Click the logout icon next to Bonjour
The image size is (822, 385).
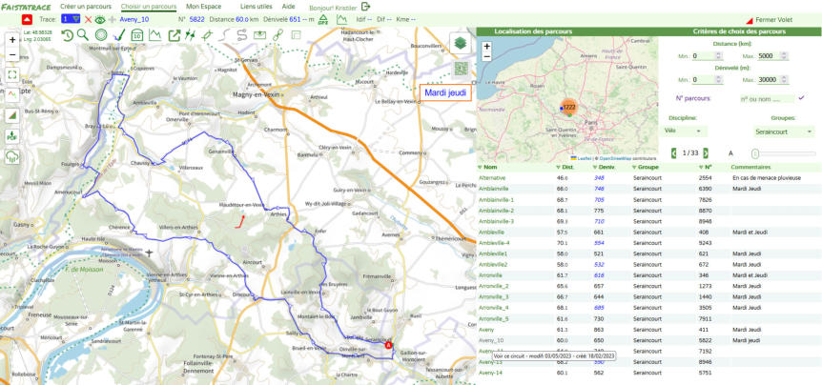coord(365,7)
